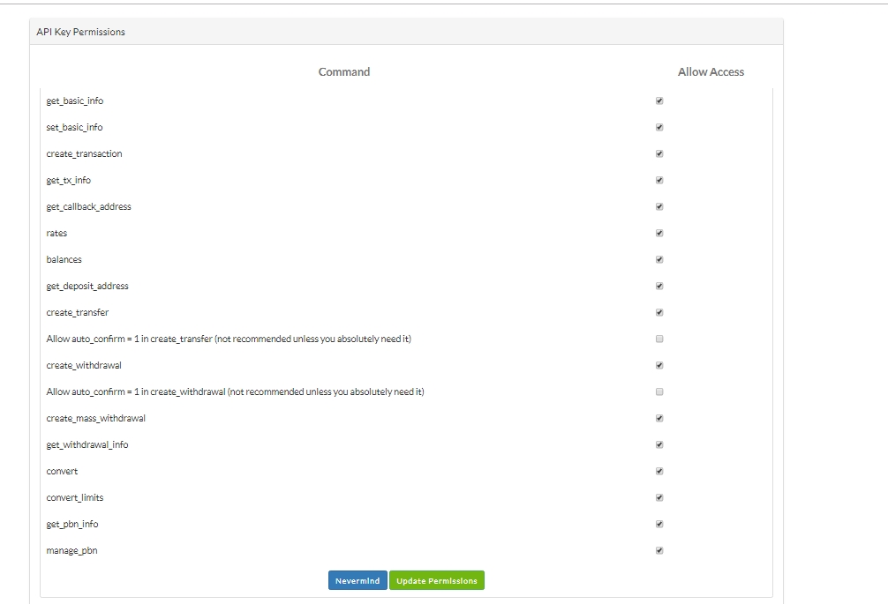
Task: Uncheck create_mass_withdrawal access
Action: (x=659, y=418)
